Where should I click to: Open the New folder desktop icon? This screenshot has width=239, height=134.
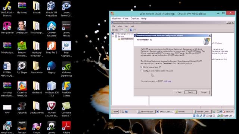point(37,68)
